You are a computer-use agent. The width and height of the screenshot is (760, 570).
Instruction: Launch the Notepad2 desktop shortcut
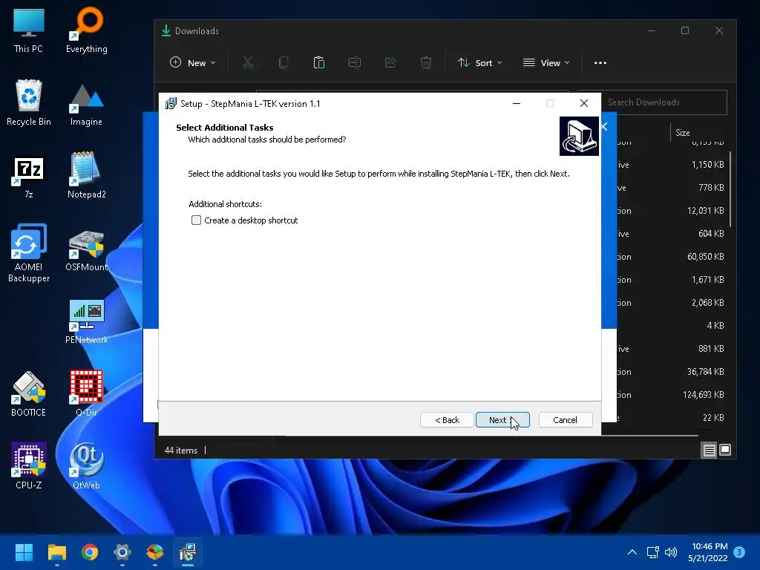pos(86,175)
